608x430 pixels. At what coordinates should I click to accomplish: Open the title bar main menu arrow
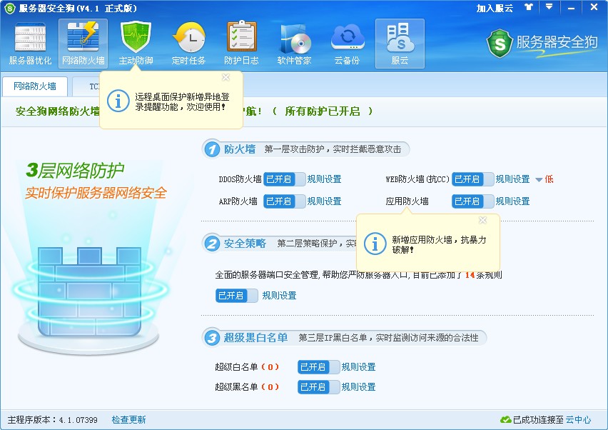coord(549,7)
